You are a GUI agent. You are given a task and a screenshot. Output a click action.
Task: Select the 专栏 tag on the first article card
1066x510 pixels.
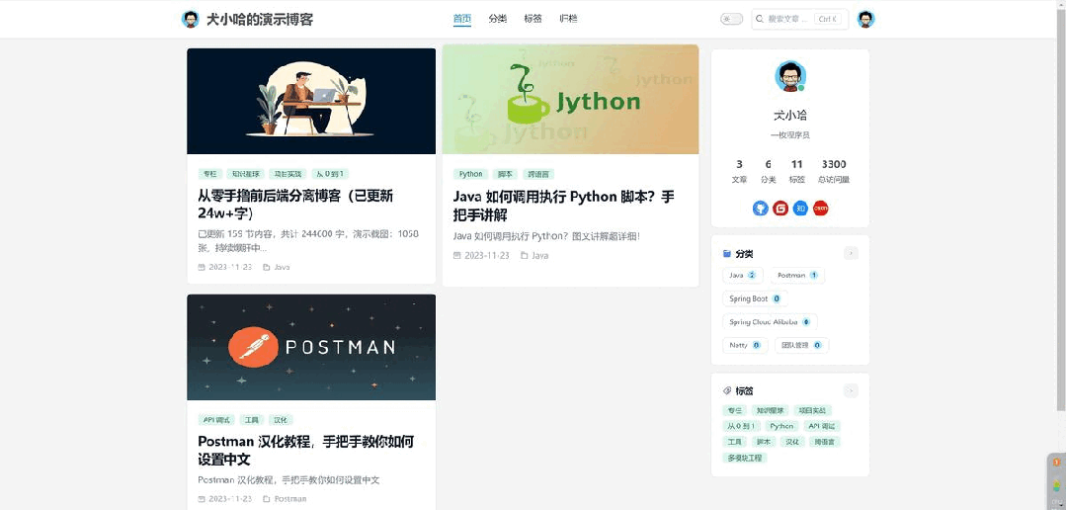pos(209,174)
